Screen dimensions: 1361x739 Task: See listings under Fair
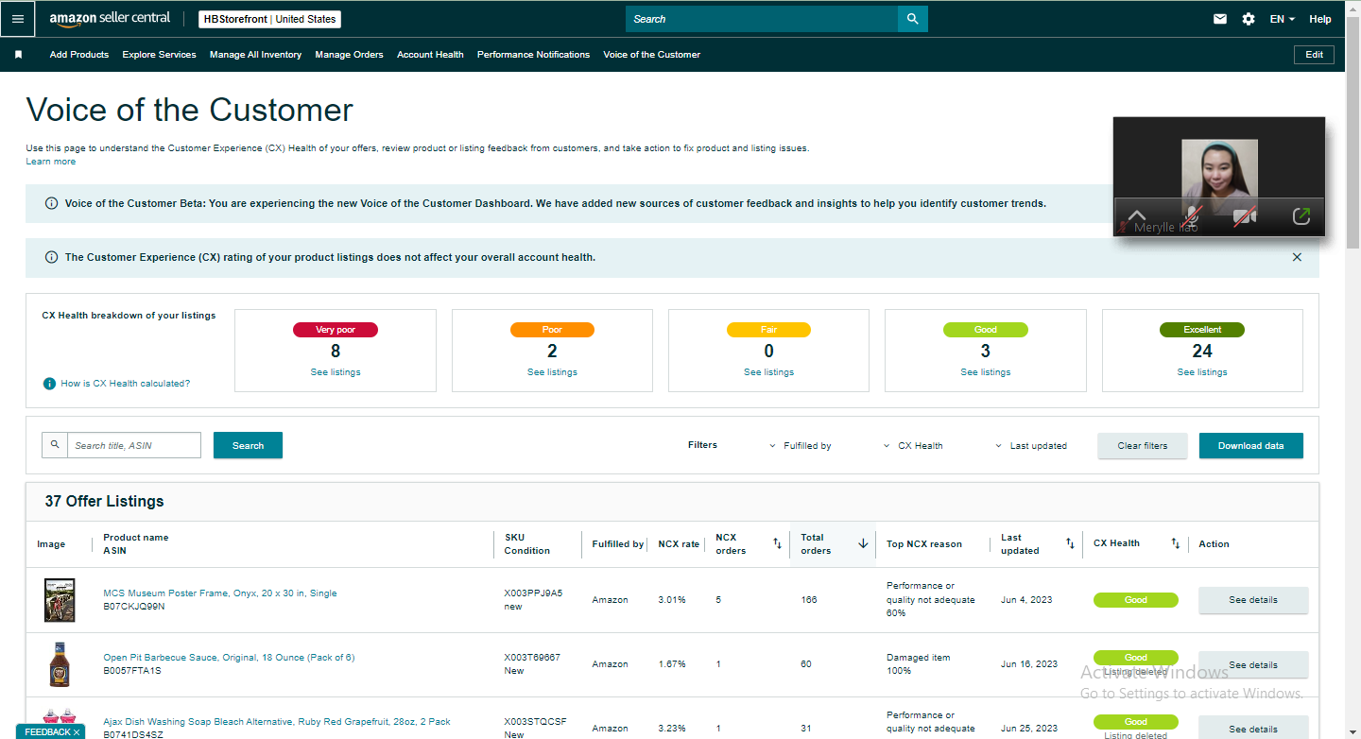768,372
